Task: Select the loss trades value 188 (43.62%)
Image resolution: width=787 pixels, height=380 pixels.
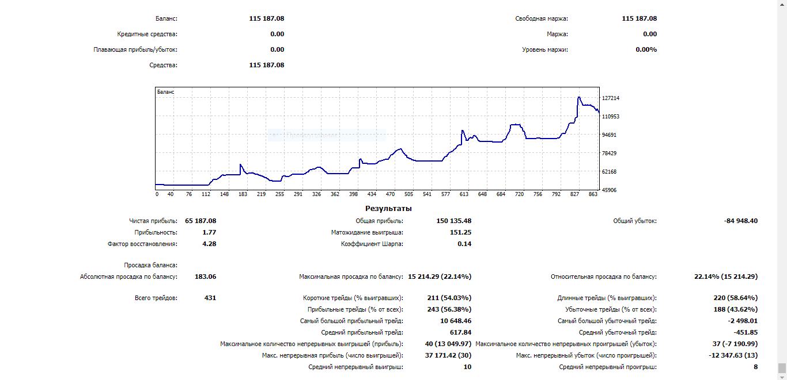Action: (x=736, y=309)
